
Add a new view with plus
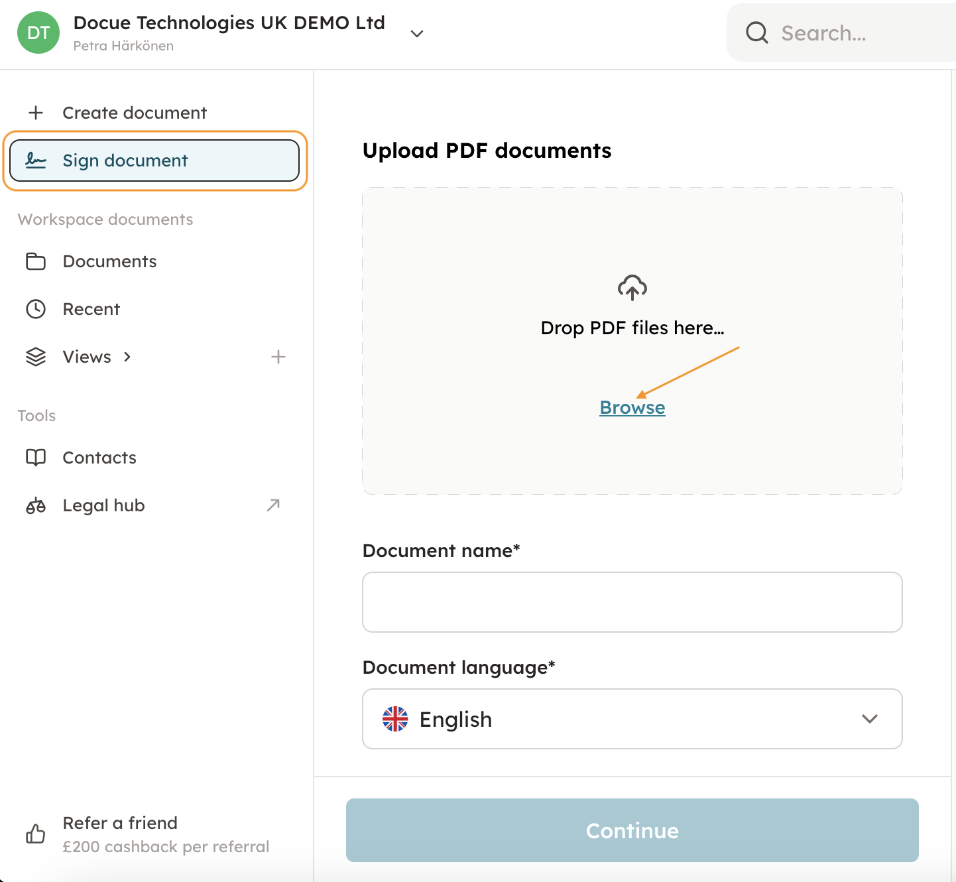coord(278,357)
